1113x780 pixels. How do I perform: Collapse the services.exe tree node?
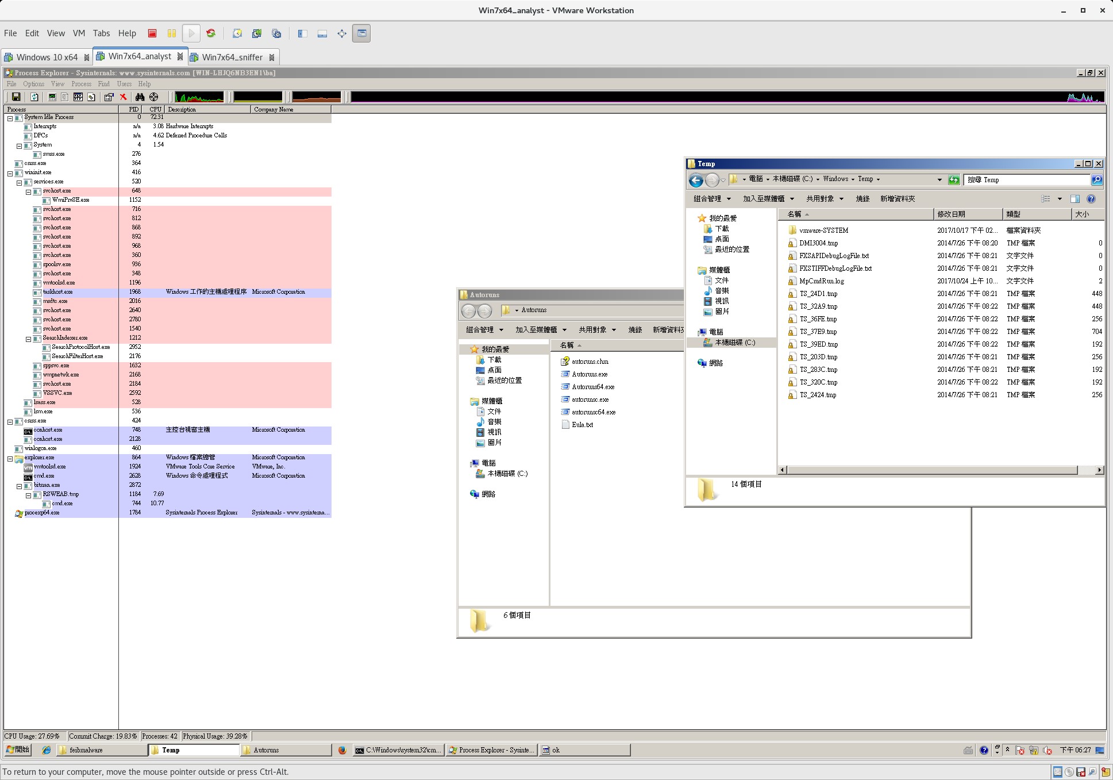pos(19,182)
